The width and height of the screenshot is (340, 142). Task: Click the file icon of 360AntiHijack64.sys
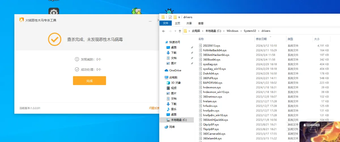(200, 120)
